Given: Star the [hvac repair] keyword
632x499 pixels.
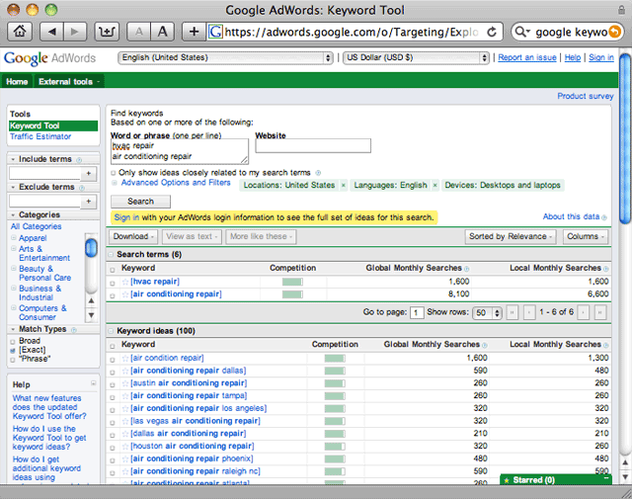Looking at the screenshot, I should tap(125, 282).
